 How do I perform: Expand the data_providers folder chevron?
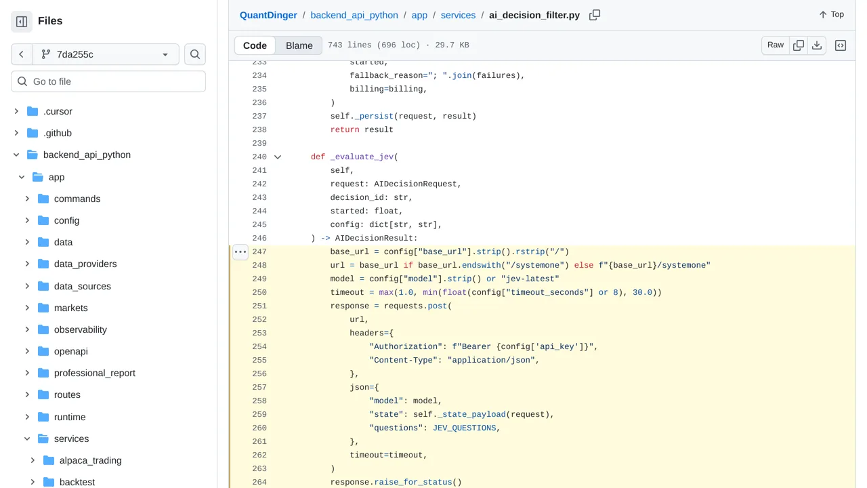coord(27,264)
